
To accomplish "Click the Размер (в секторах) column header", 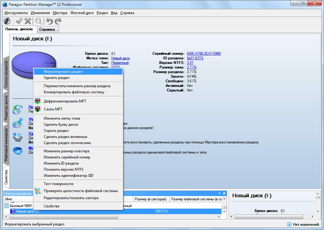I will (x=151, y=199).
